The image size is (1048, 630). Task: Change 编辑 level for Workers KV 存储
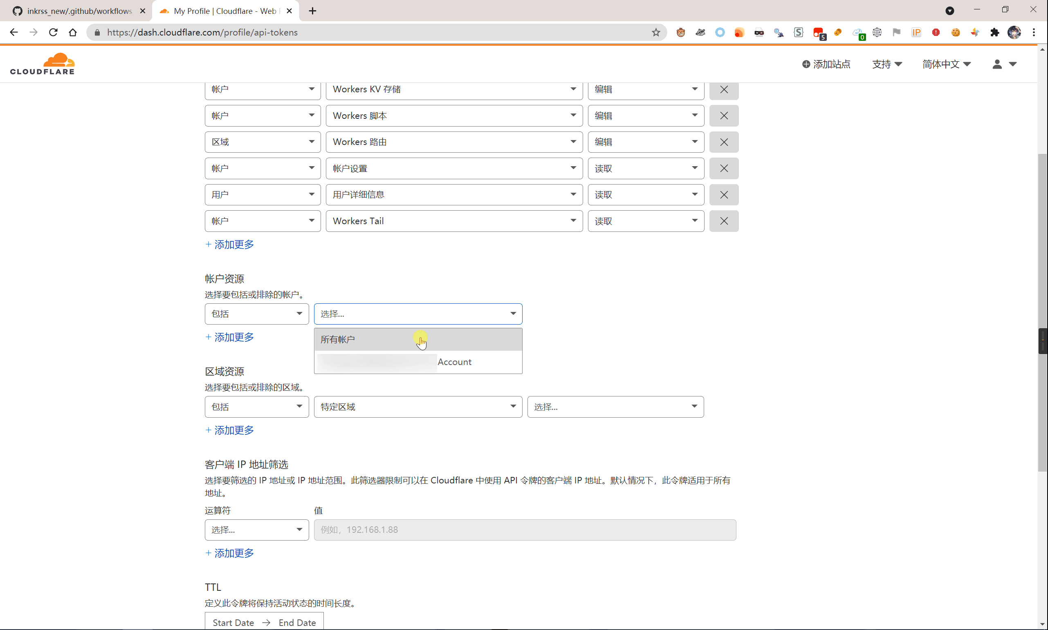pyautogui.click(x=646, y=89)
